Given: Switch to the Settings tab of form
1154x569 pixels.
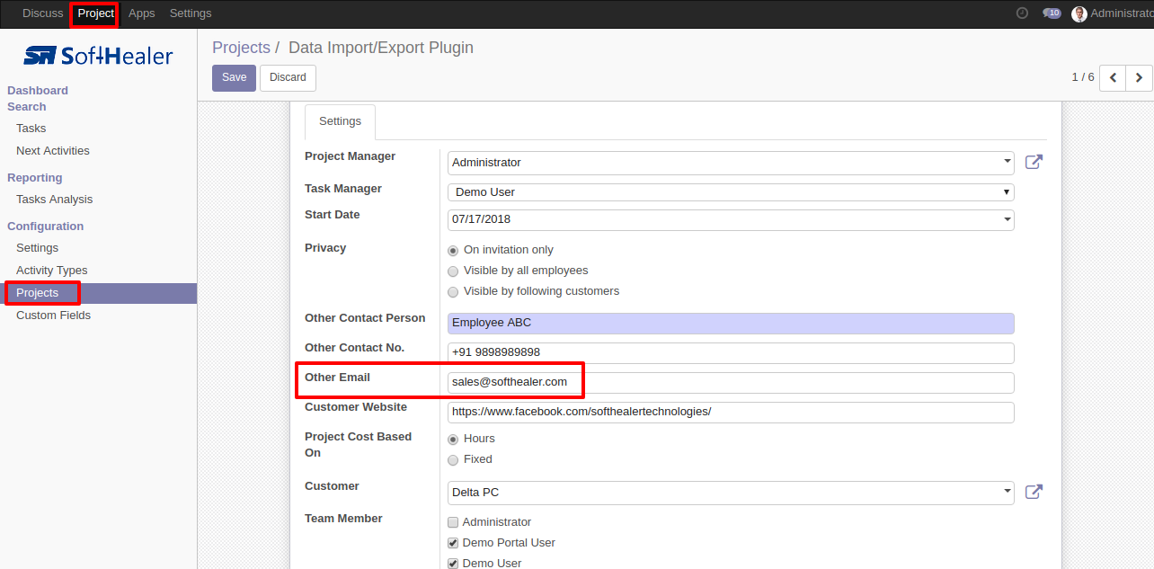Looking at the screenshot, I should click(x=340, y=121).
